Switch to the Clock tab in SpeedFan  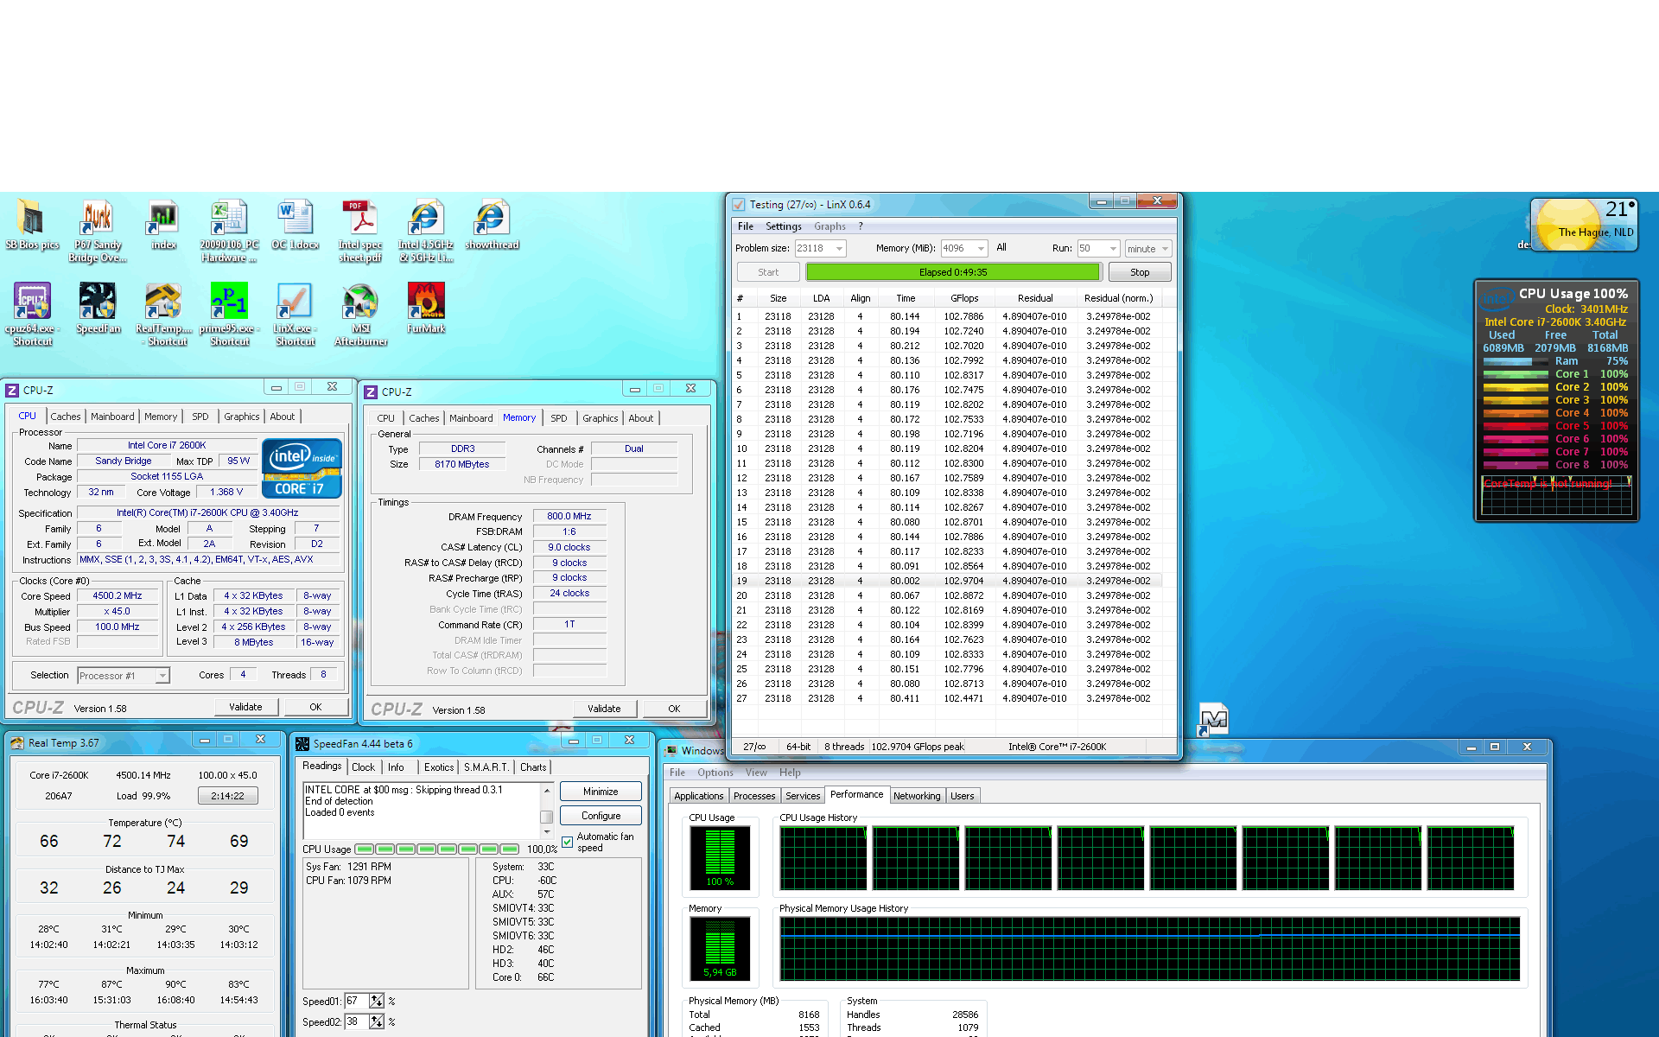pyautogui.click(x=363, y=767)
